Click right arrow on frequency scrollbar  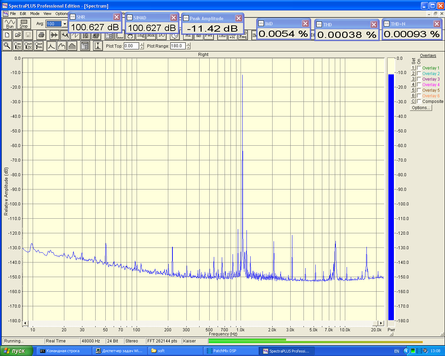point(381,323)
